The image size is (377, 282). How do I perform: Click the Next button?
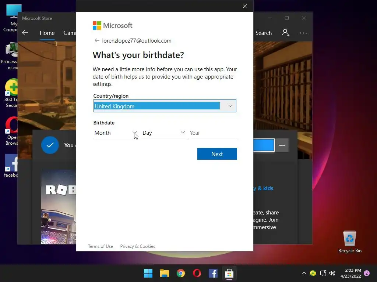217,154
